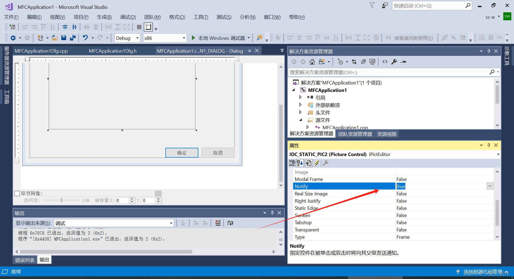Click the 确定 button in dialog
This screenshot has width=514, height=279.
point(182,153)
